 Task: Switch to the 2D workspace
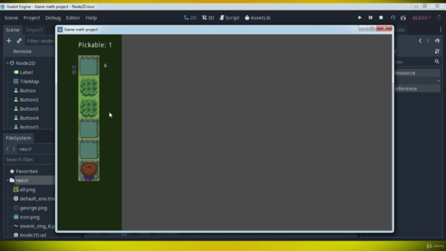pyautogui.click(x=190, y=17)
